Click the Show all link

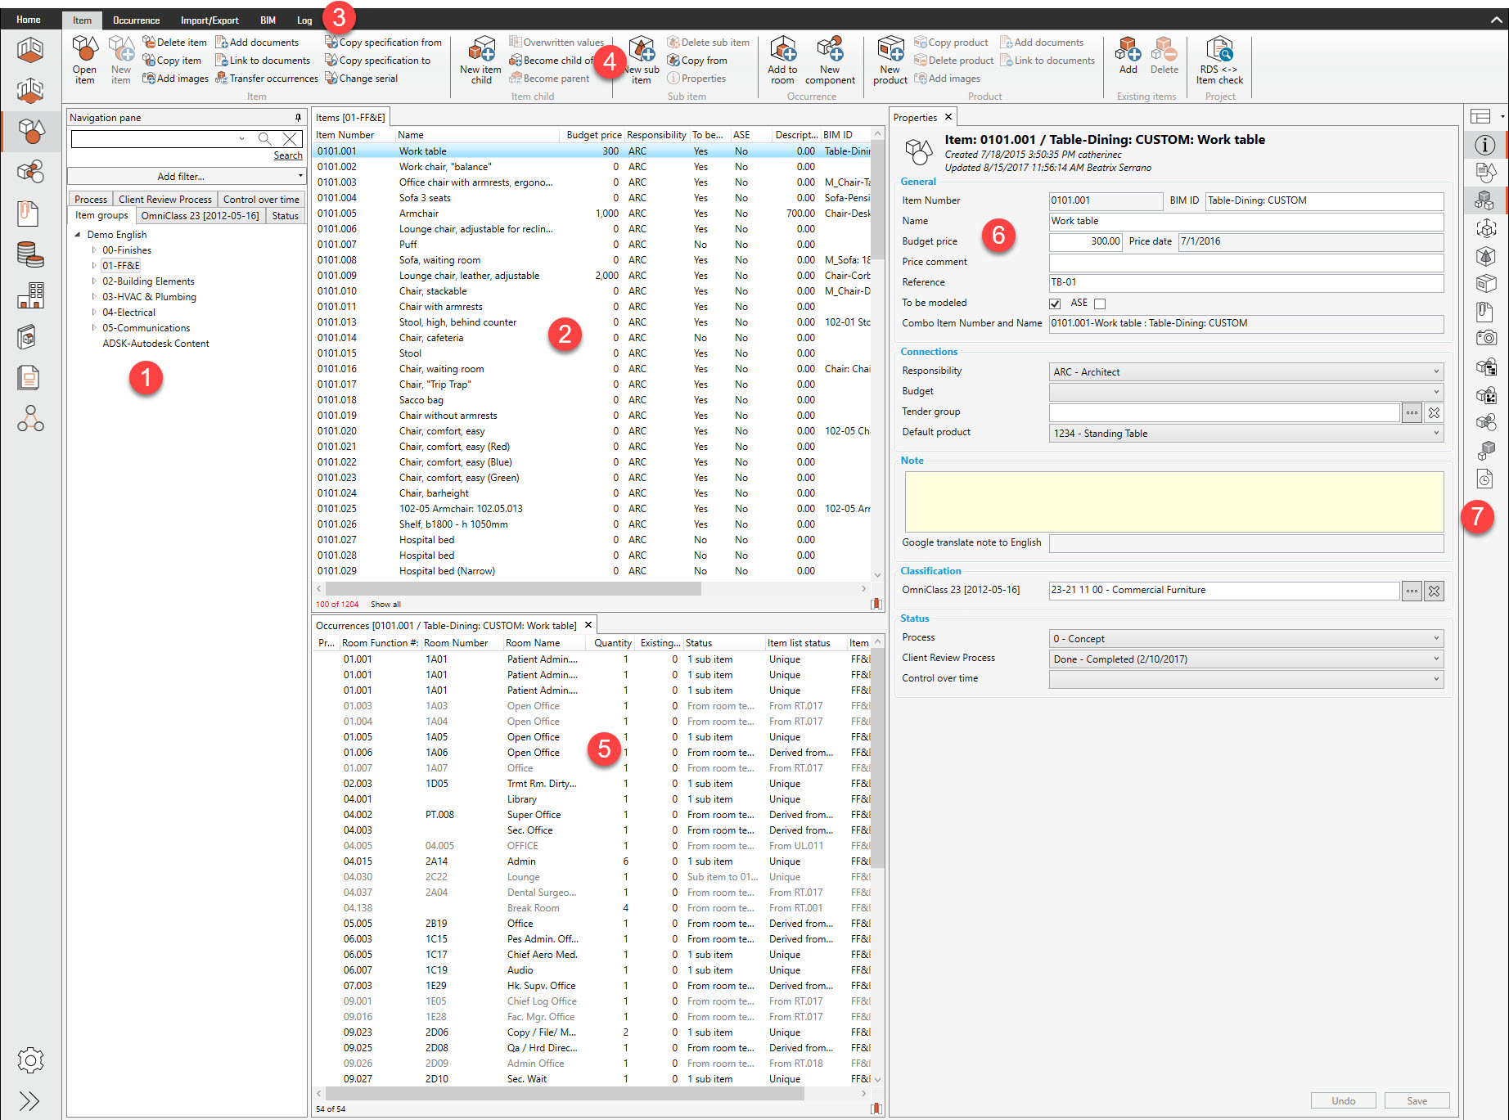385,605
